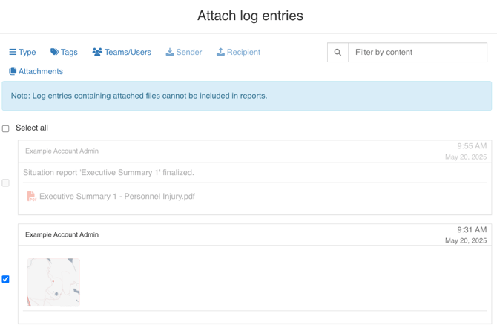
Task: Uncheck the checked 9:31 AM entry checkbox
Action: pos(6,279)
